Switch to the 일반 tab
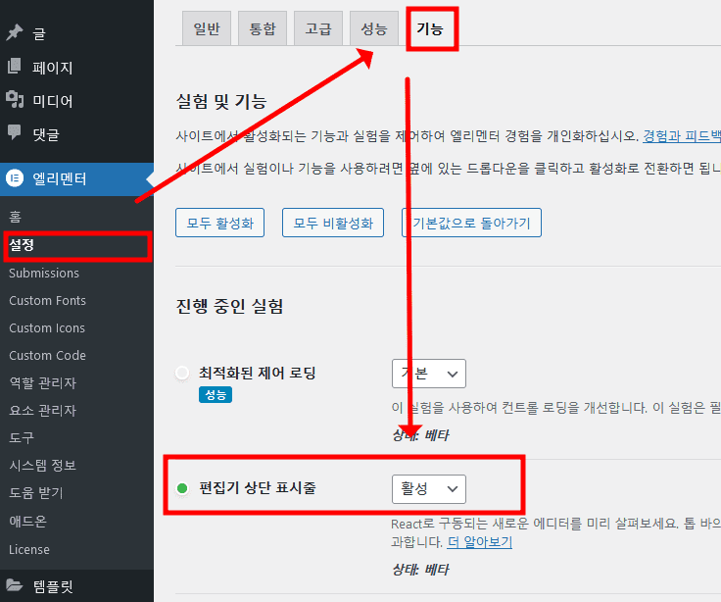Viewport: 721px width, 602px height. [208, 28]
